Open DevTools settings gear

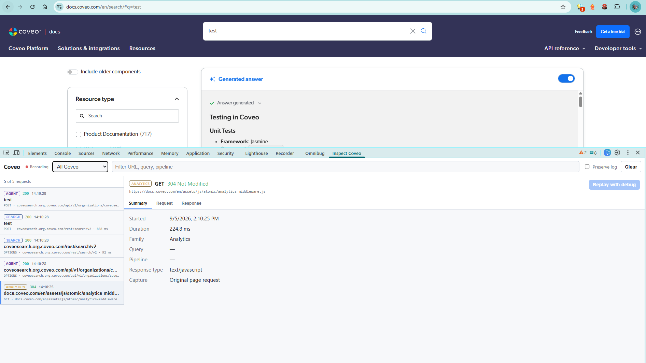pyautogui.click(x=617, y=153)
